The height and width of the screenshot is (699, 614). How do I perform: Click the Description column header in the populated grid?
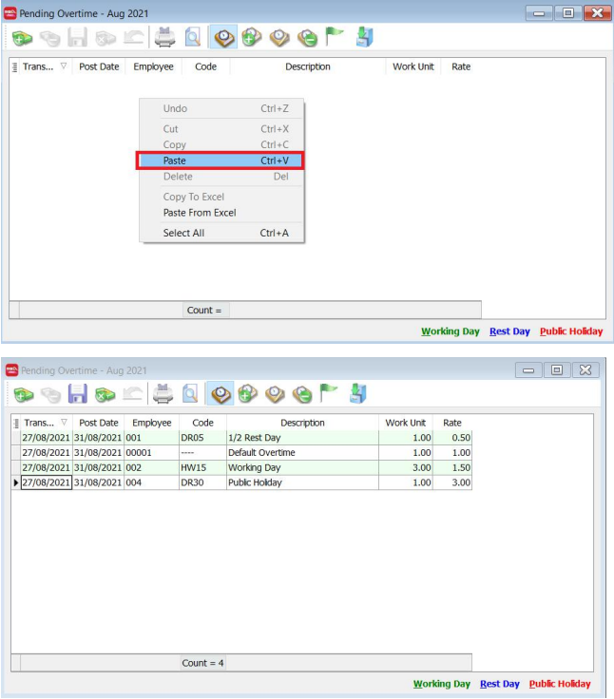[x=302, y=423]
